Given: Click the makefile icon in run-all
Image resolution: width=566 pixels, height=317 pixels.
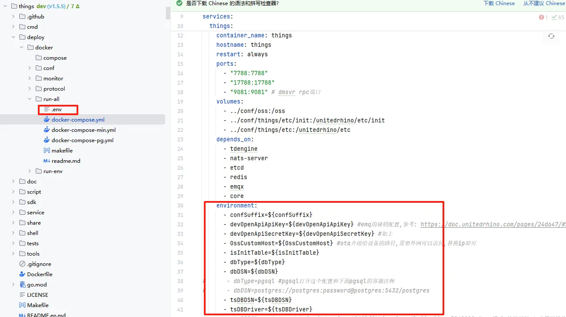Looking at the screenshot, I should pyautogui.click(x=47, y=151).
